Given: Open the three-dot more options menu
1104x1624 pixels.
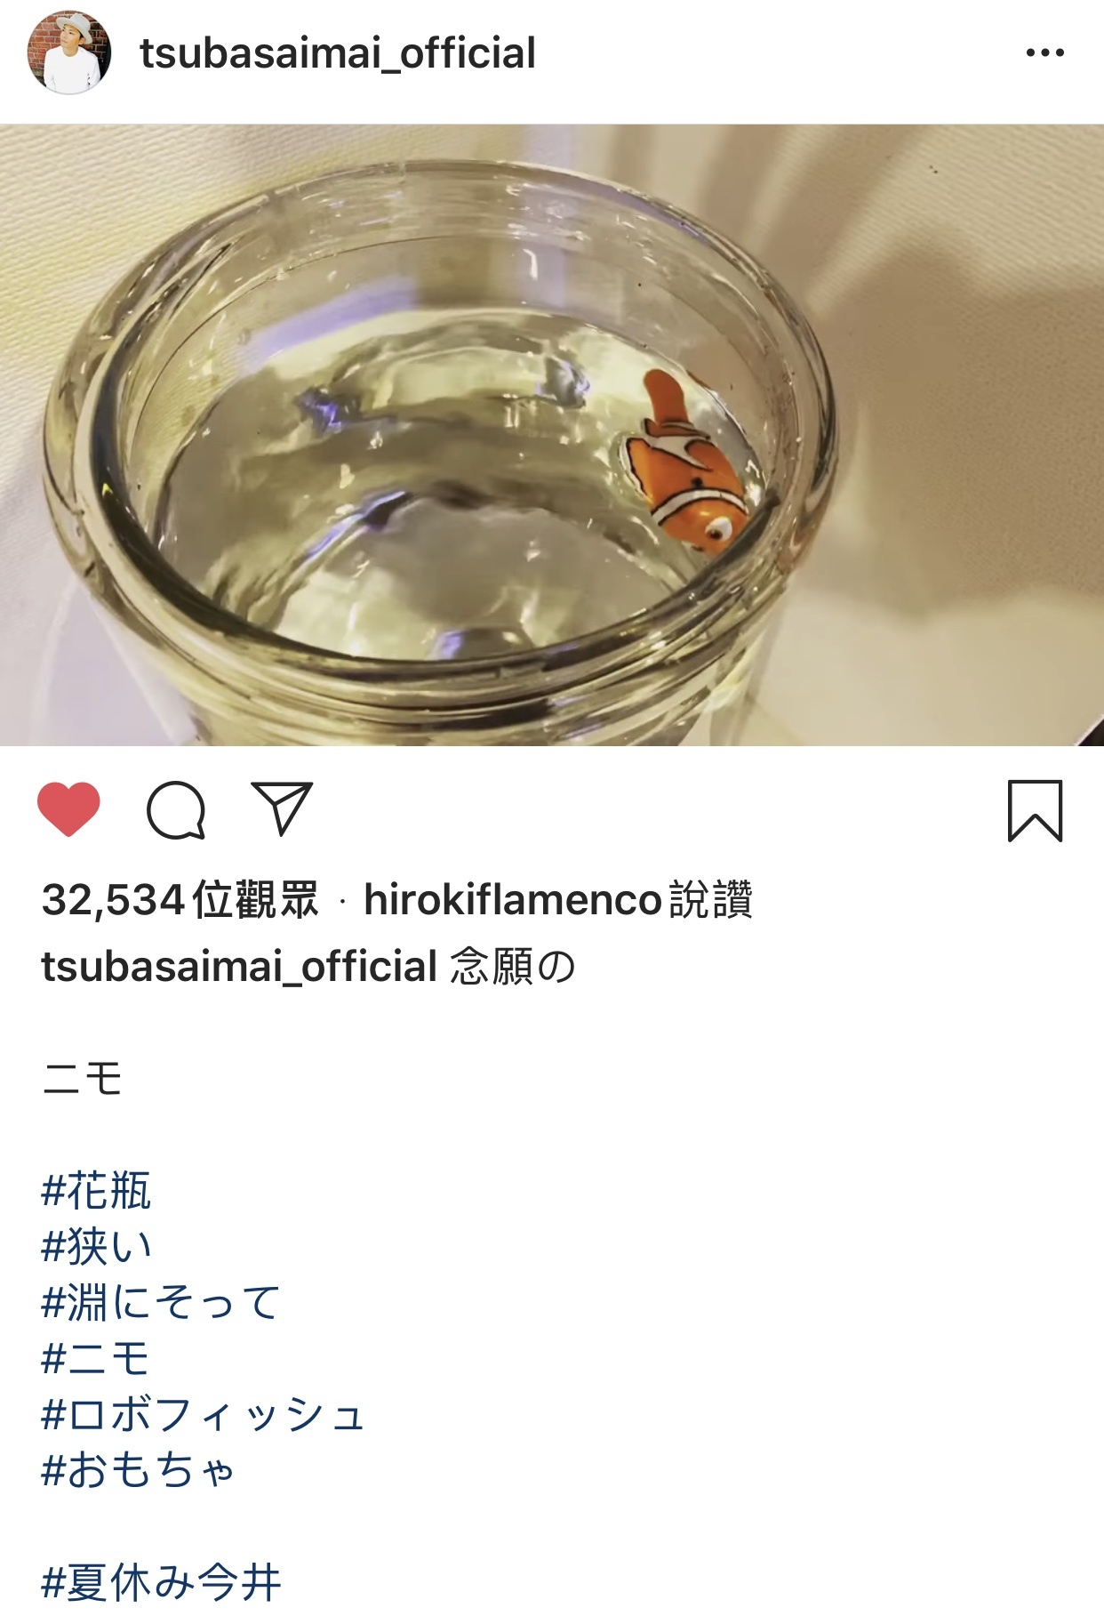Looking at the screenshot, I should pyautogui.click(x=1044, y=52).
